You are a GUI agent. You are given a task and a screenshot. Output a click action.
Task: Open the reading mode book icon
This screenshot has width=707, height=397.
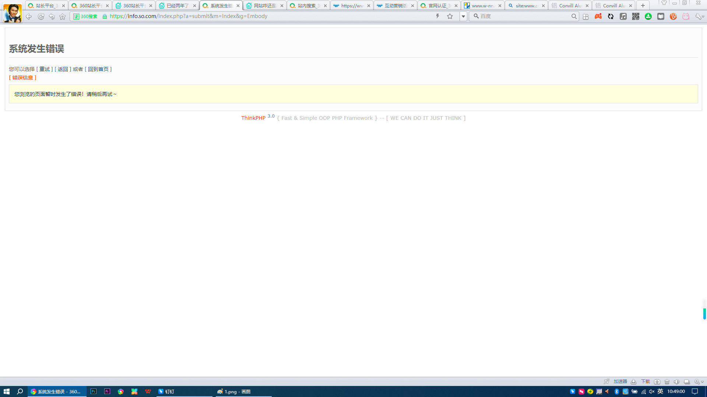click(x=661, y=17)
